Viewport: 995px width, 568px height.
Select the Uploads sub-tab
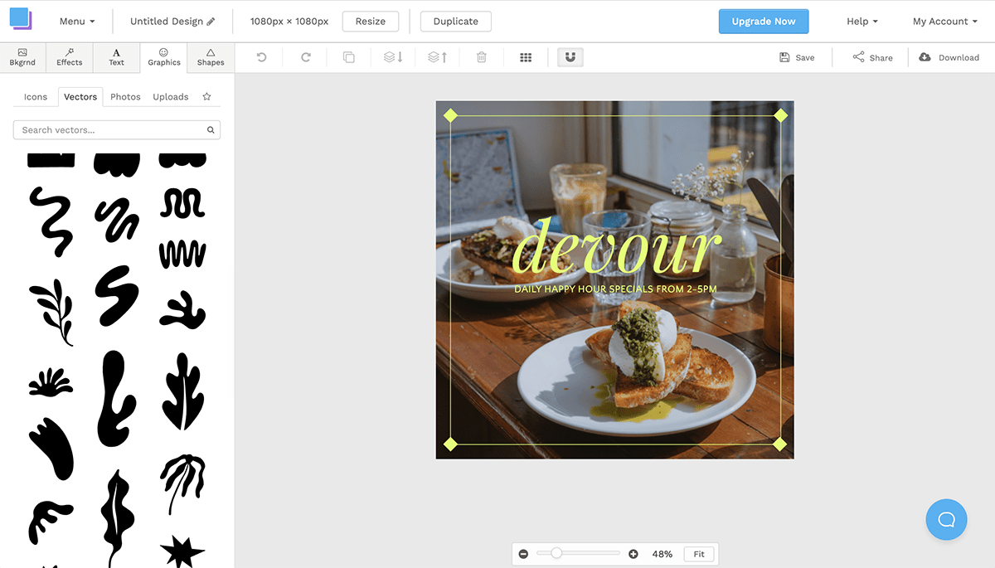coord(171,97)
